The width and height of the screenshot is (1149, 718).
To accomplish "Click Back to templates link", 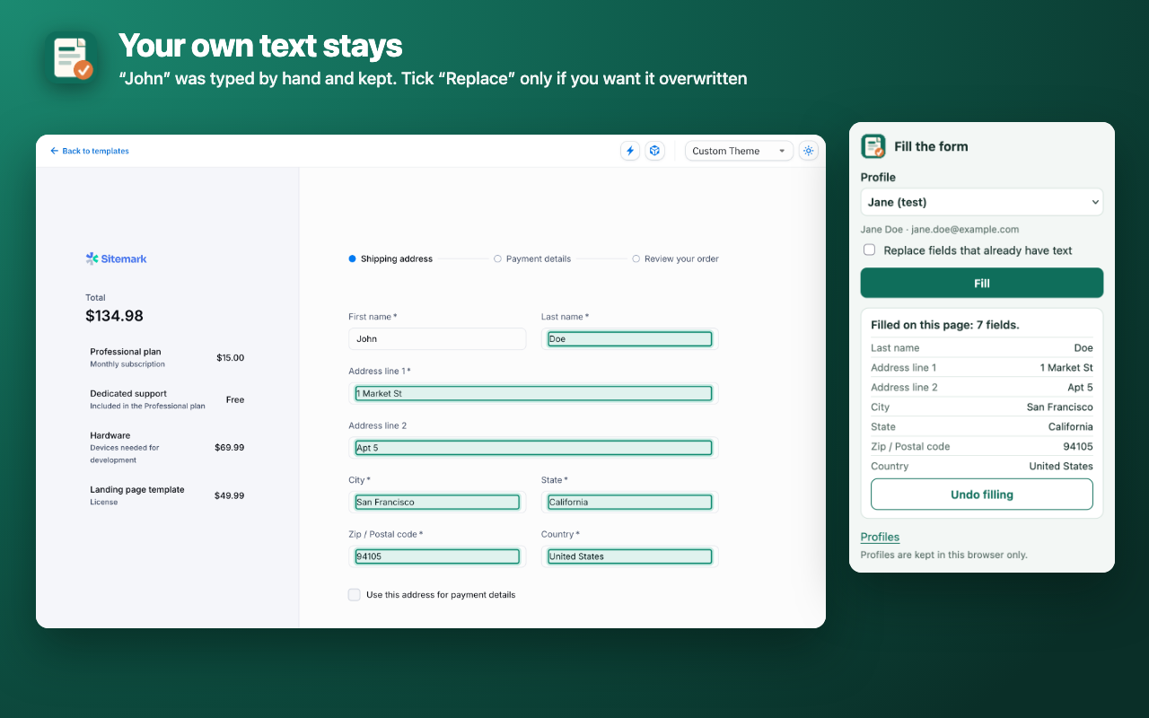I will [x=90, y=151].
